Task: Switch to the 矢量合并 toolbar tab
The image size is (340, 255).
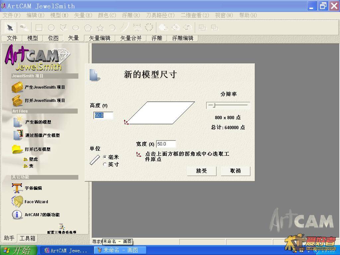Action: point(131,39)
